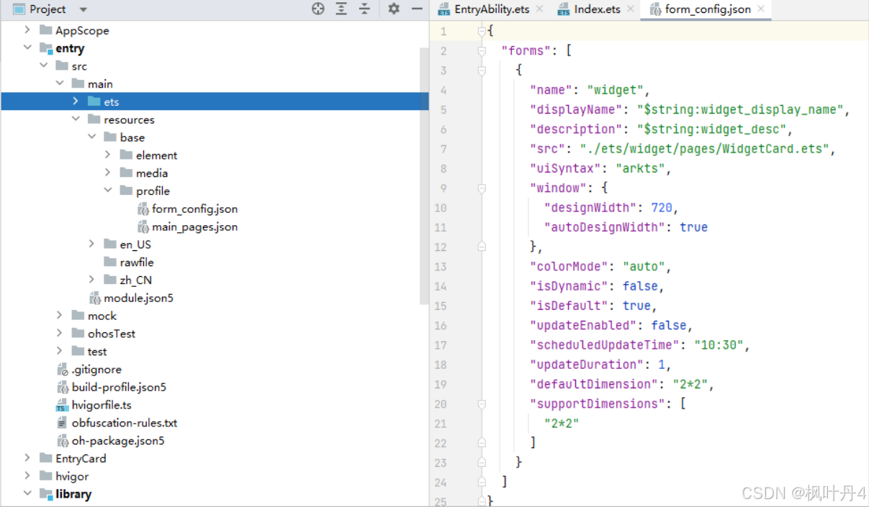Image resolution: width=869 pixels, height=507 pixels.
Task: Expand the AppScope folder arrow
Action: coord(27,30)
